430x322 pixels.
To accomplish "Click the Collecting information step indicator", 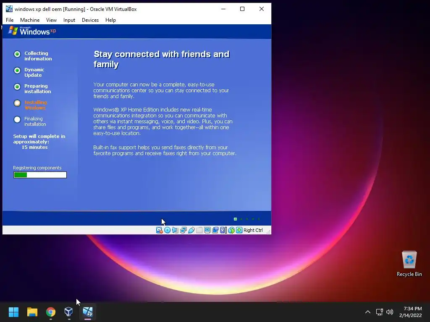I will click(x=17, y=54).
